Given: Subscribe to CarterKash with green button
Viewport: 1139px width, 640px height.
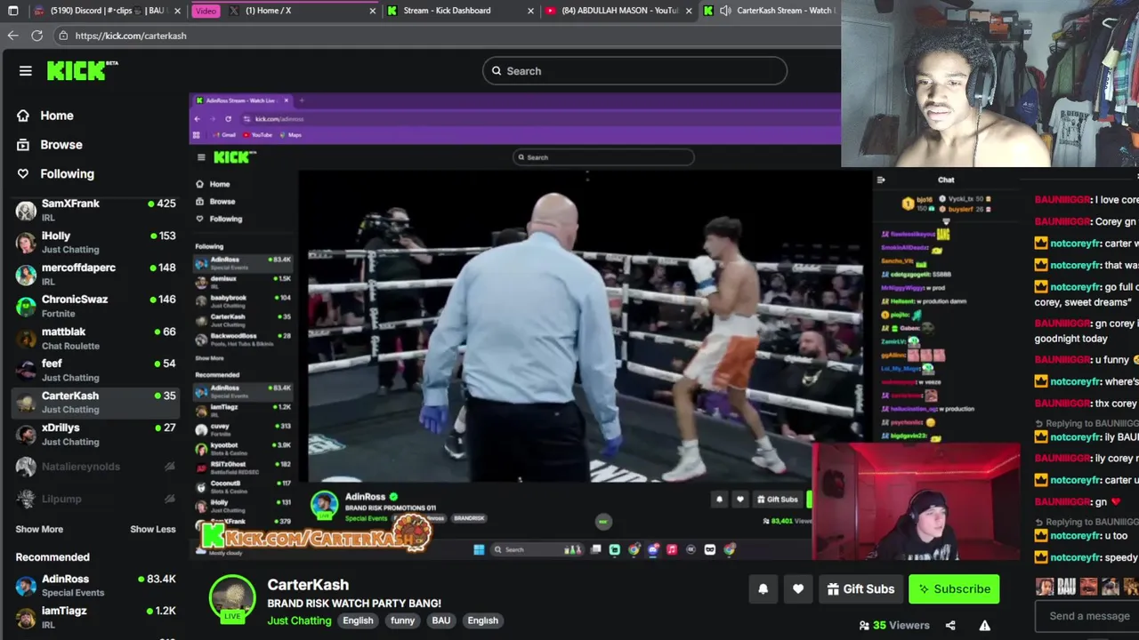Looking at the screenshot, I should [x=954, y=588].
